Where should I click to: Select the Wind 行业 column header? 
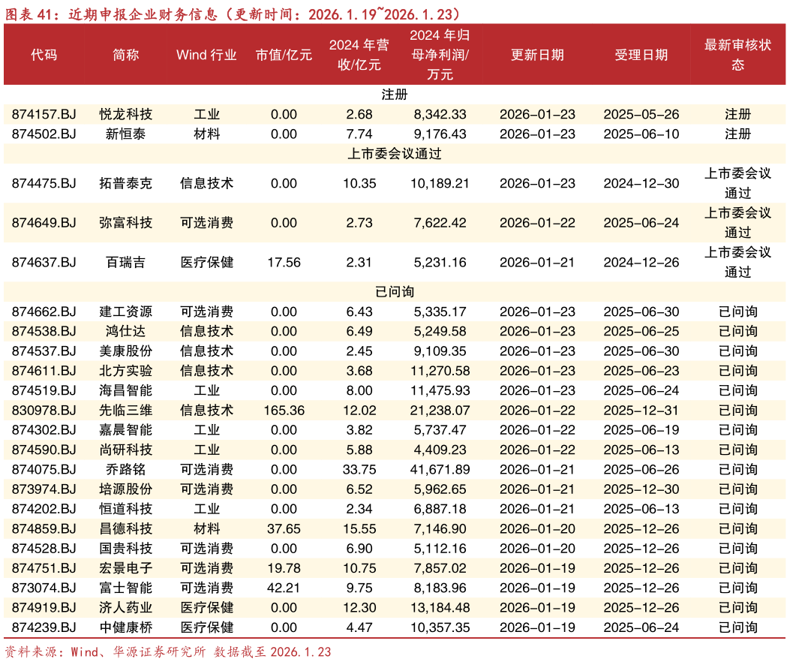tap(208, 55)
